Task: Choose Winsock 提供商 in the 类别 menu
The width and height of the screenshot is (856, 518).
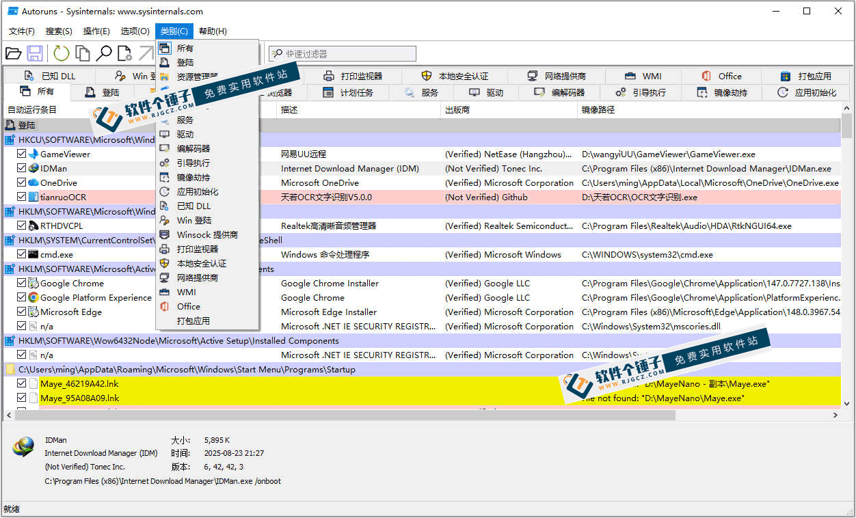Action: coord(208,235)
